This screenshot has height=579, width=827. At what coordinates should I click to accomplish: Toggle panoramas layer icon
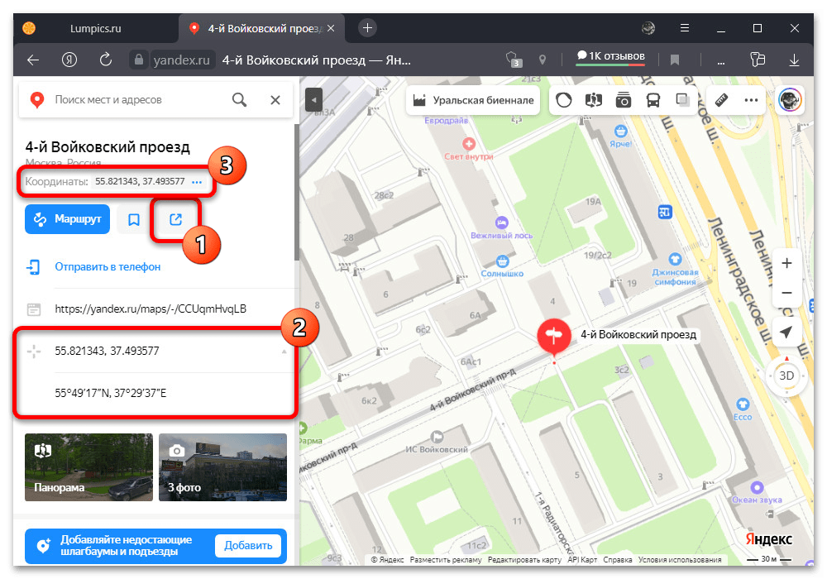(x=593, y=100)
